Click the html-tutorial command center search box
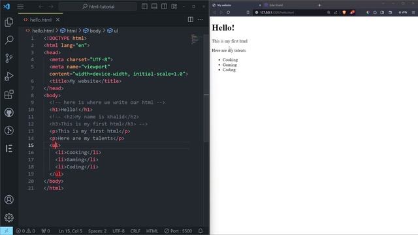 point(97,7)
